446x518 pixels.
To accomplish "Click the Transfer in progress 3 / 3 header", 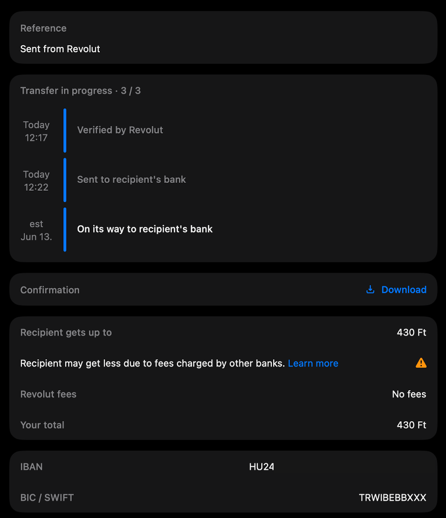I will (x=80, y=91).
